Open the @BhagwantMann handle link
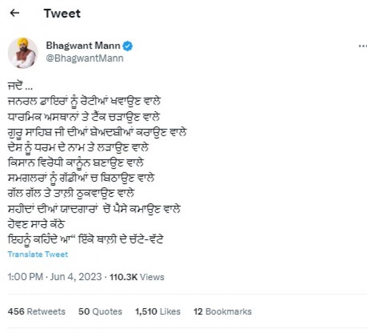The image size is (367, 333). [84, 58]
